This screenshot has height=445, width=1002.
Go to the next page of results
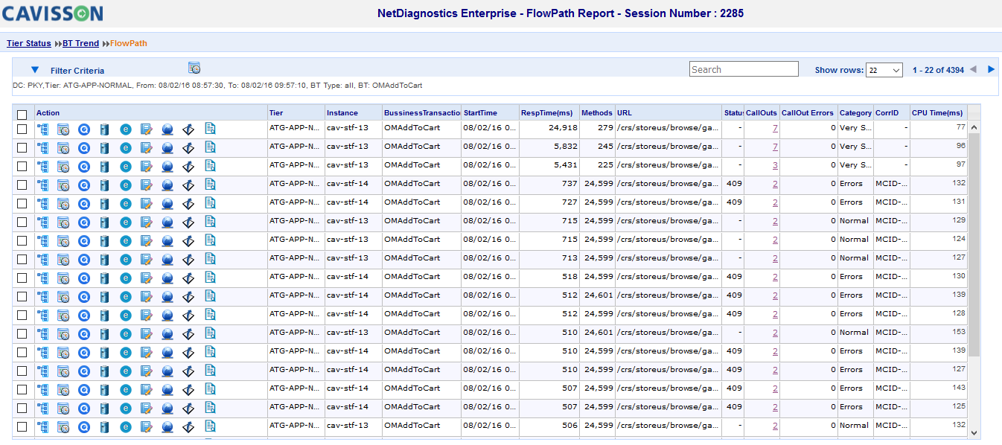click(991, 70)
